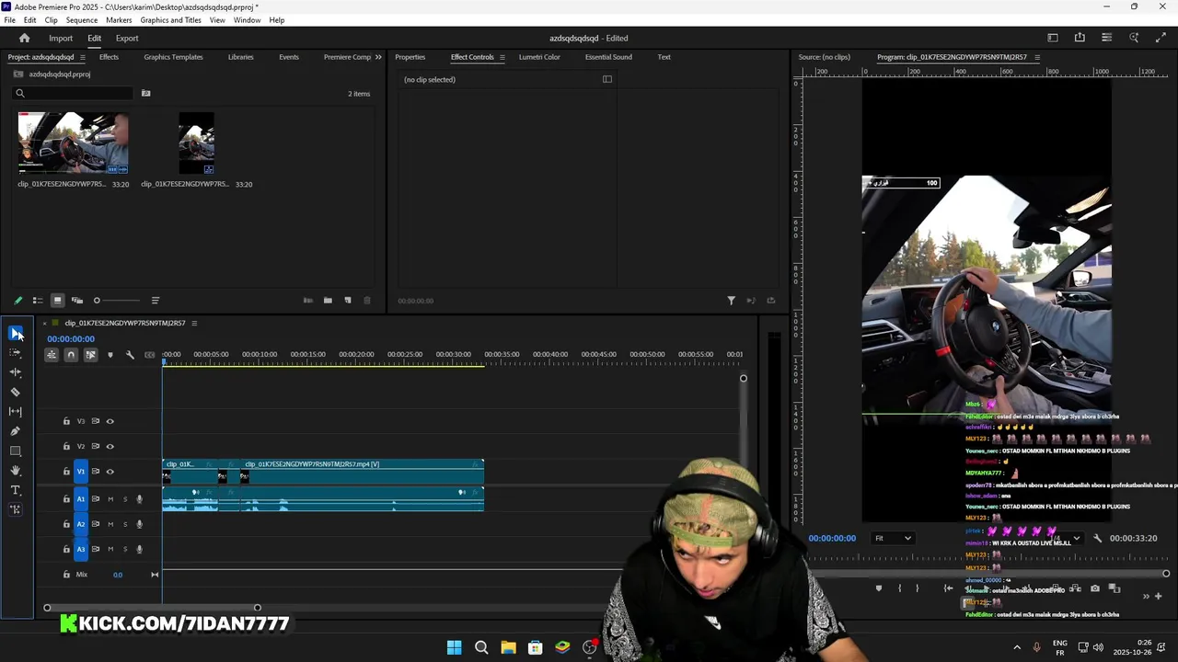Viewport: 1178px width, 662px height.
Task: Toggle V3 track output eye
Action: click(110, 421)
